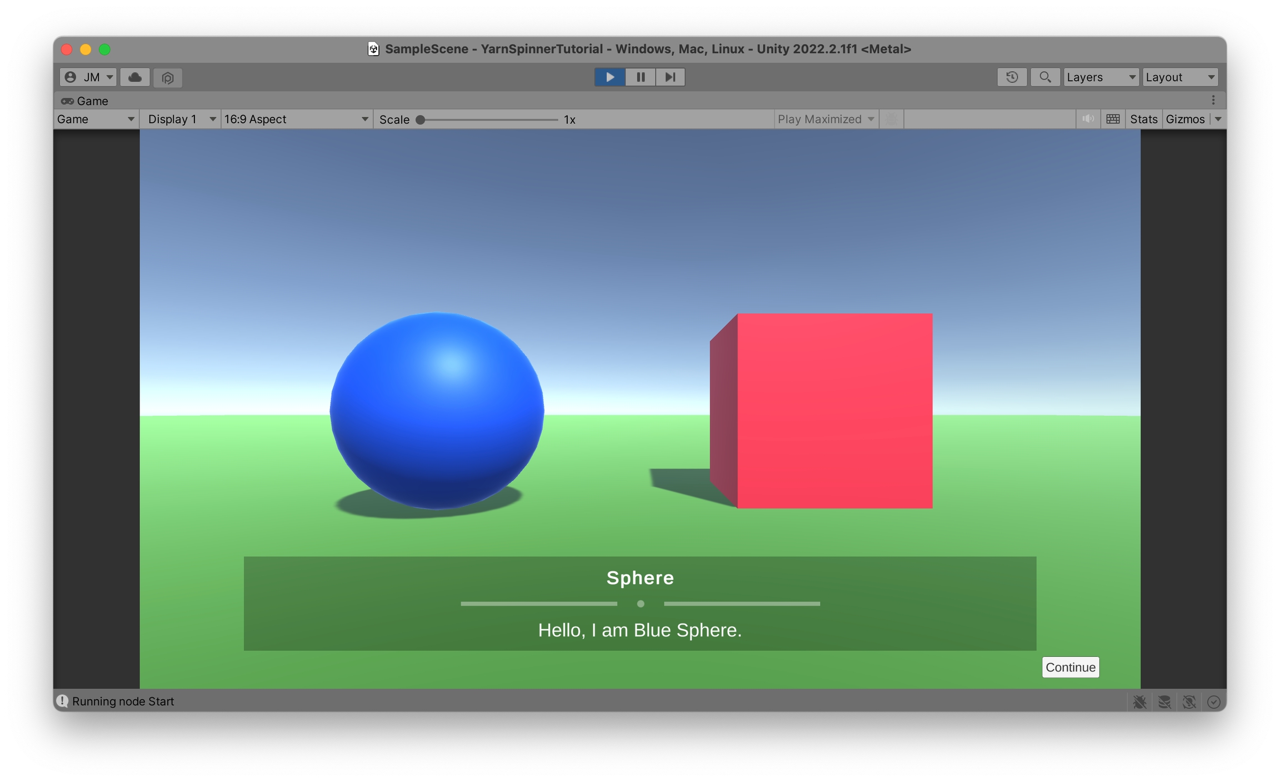Pause the running game

coord(640,77)
